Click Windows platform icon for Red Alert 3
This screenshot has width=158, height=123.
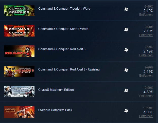(126, 50)
